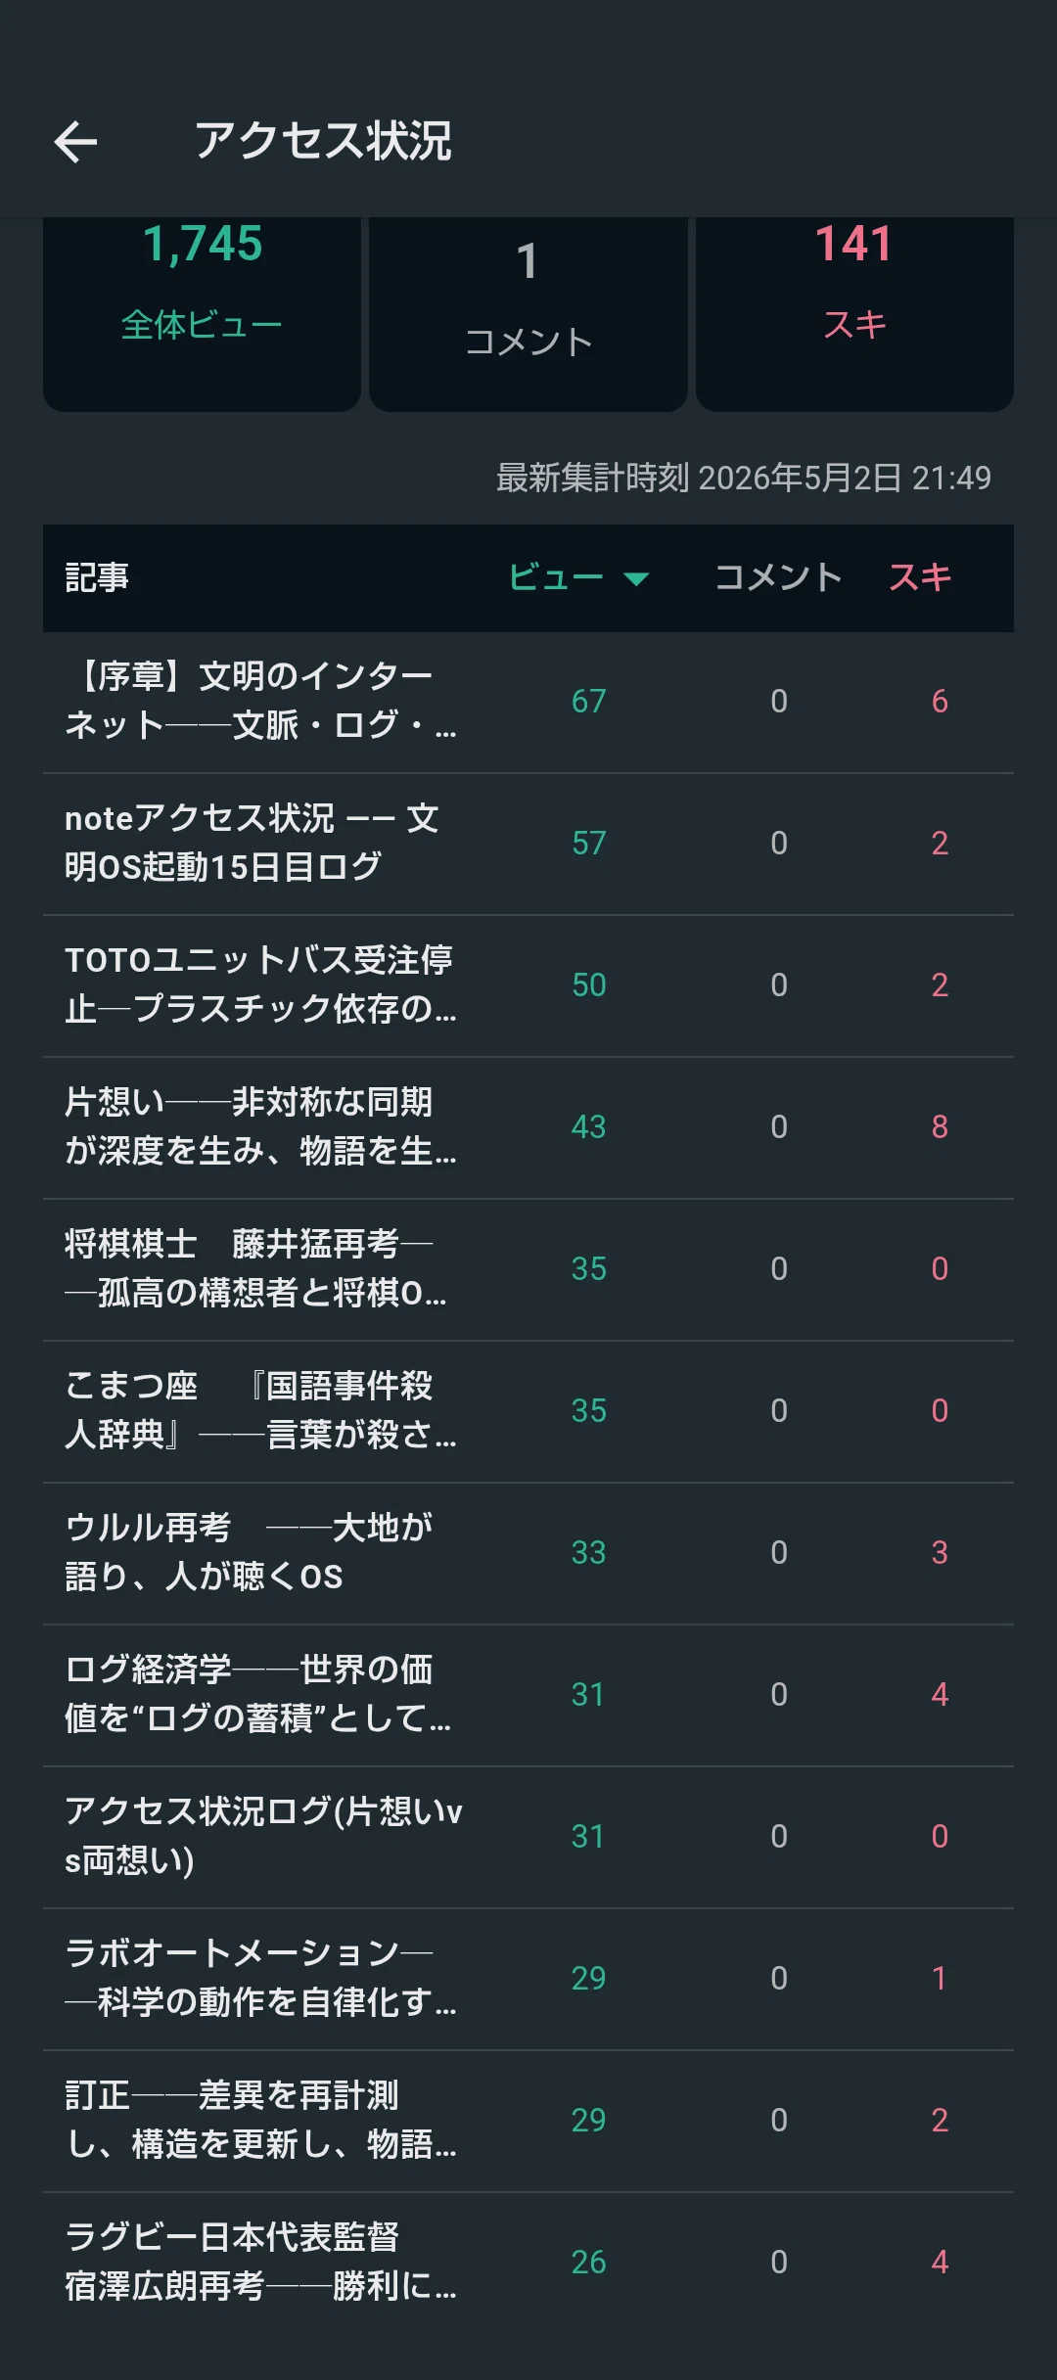Open noteアクセス状況 文明OS起動15日目ログ article
1057x2380 pixels.
pos(528,844)
